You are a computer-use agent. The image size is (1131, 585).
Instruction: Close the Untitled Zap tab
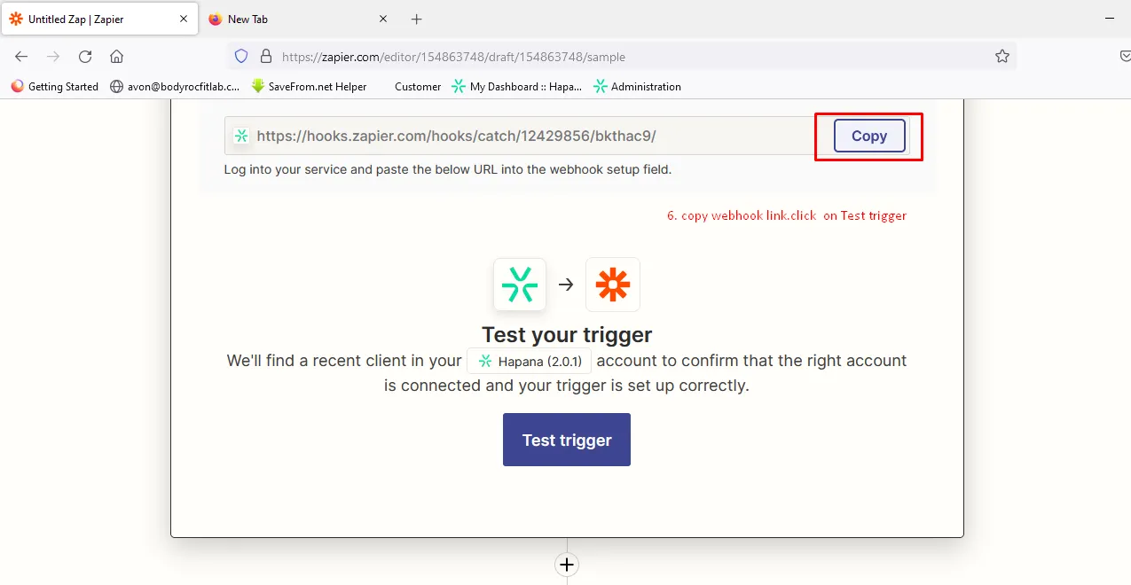184,19
